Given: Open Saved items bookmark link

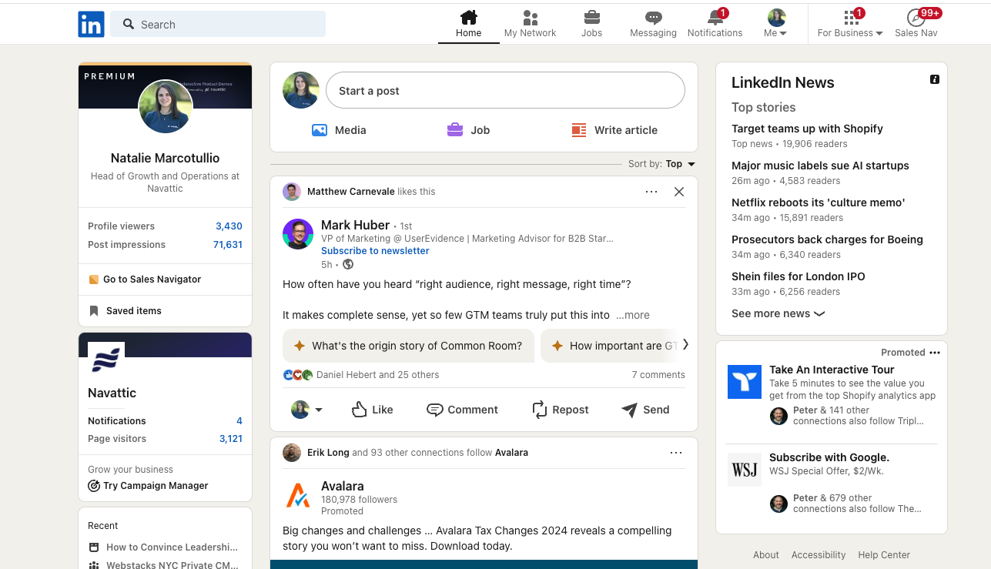Looking at the screenshot, I should (x=126, y=311).
